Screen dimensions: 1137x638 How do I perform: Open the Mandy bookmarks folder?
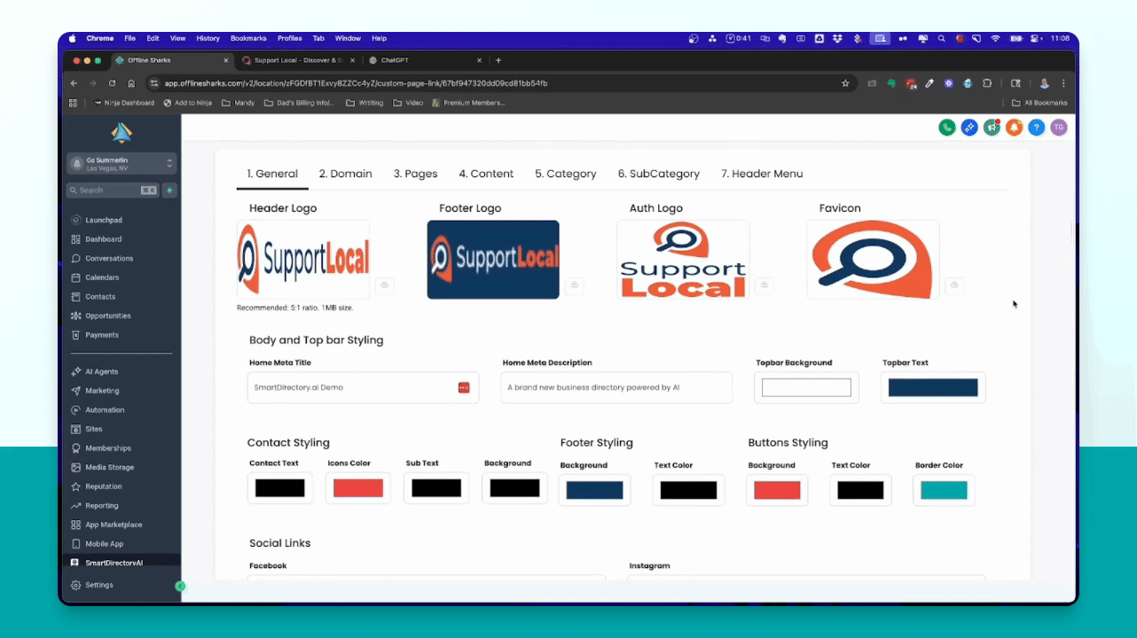click(238, 103)
